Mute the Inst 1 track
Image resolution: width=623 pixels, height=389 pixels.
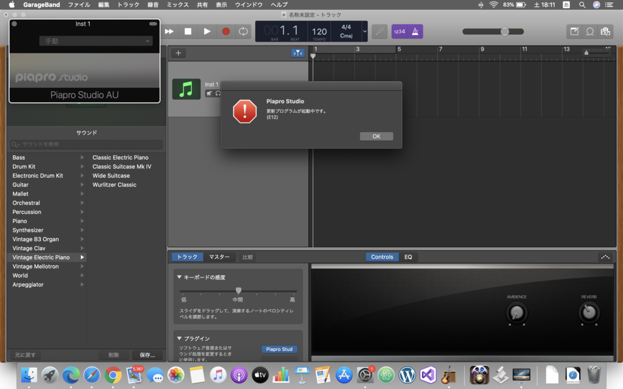pos(210,94)
